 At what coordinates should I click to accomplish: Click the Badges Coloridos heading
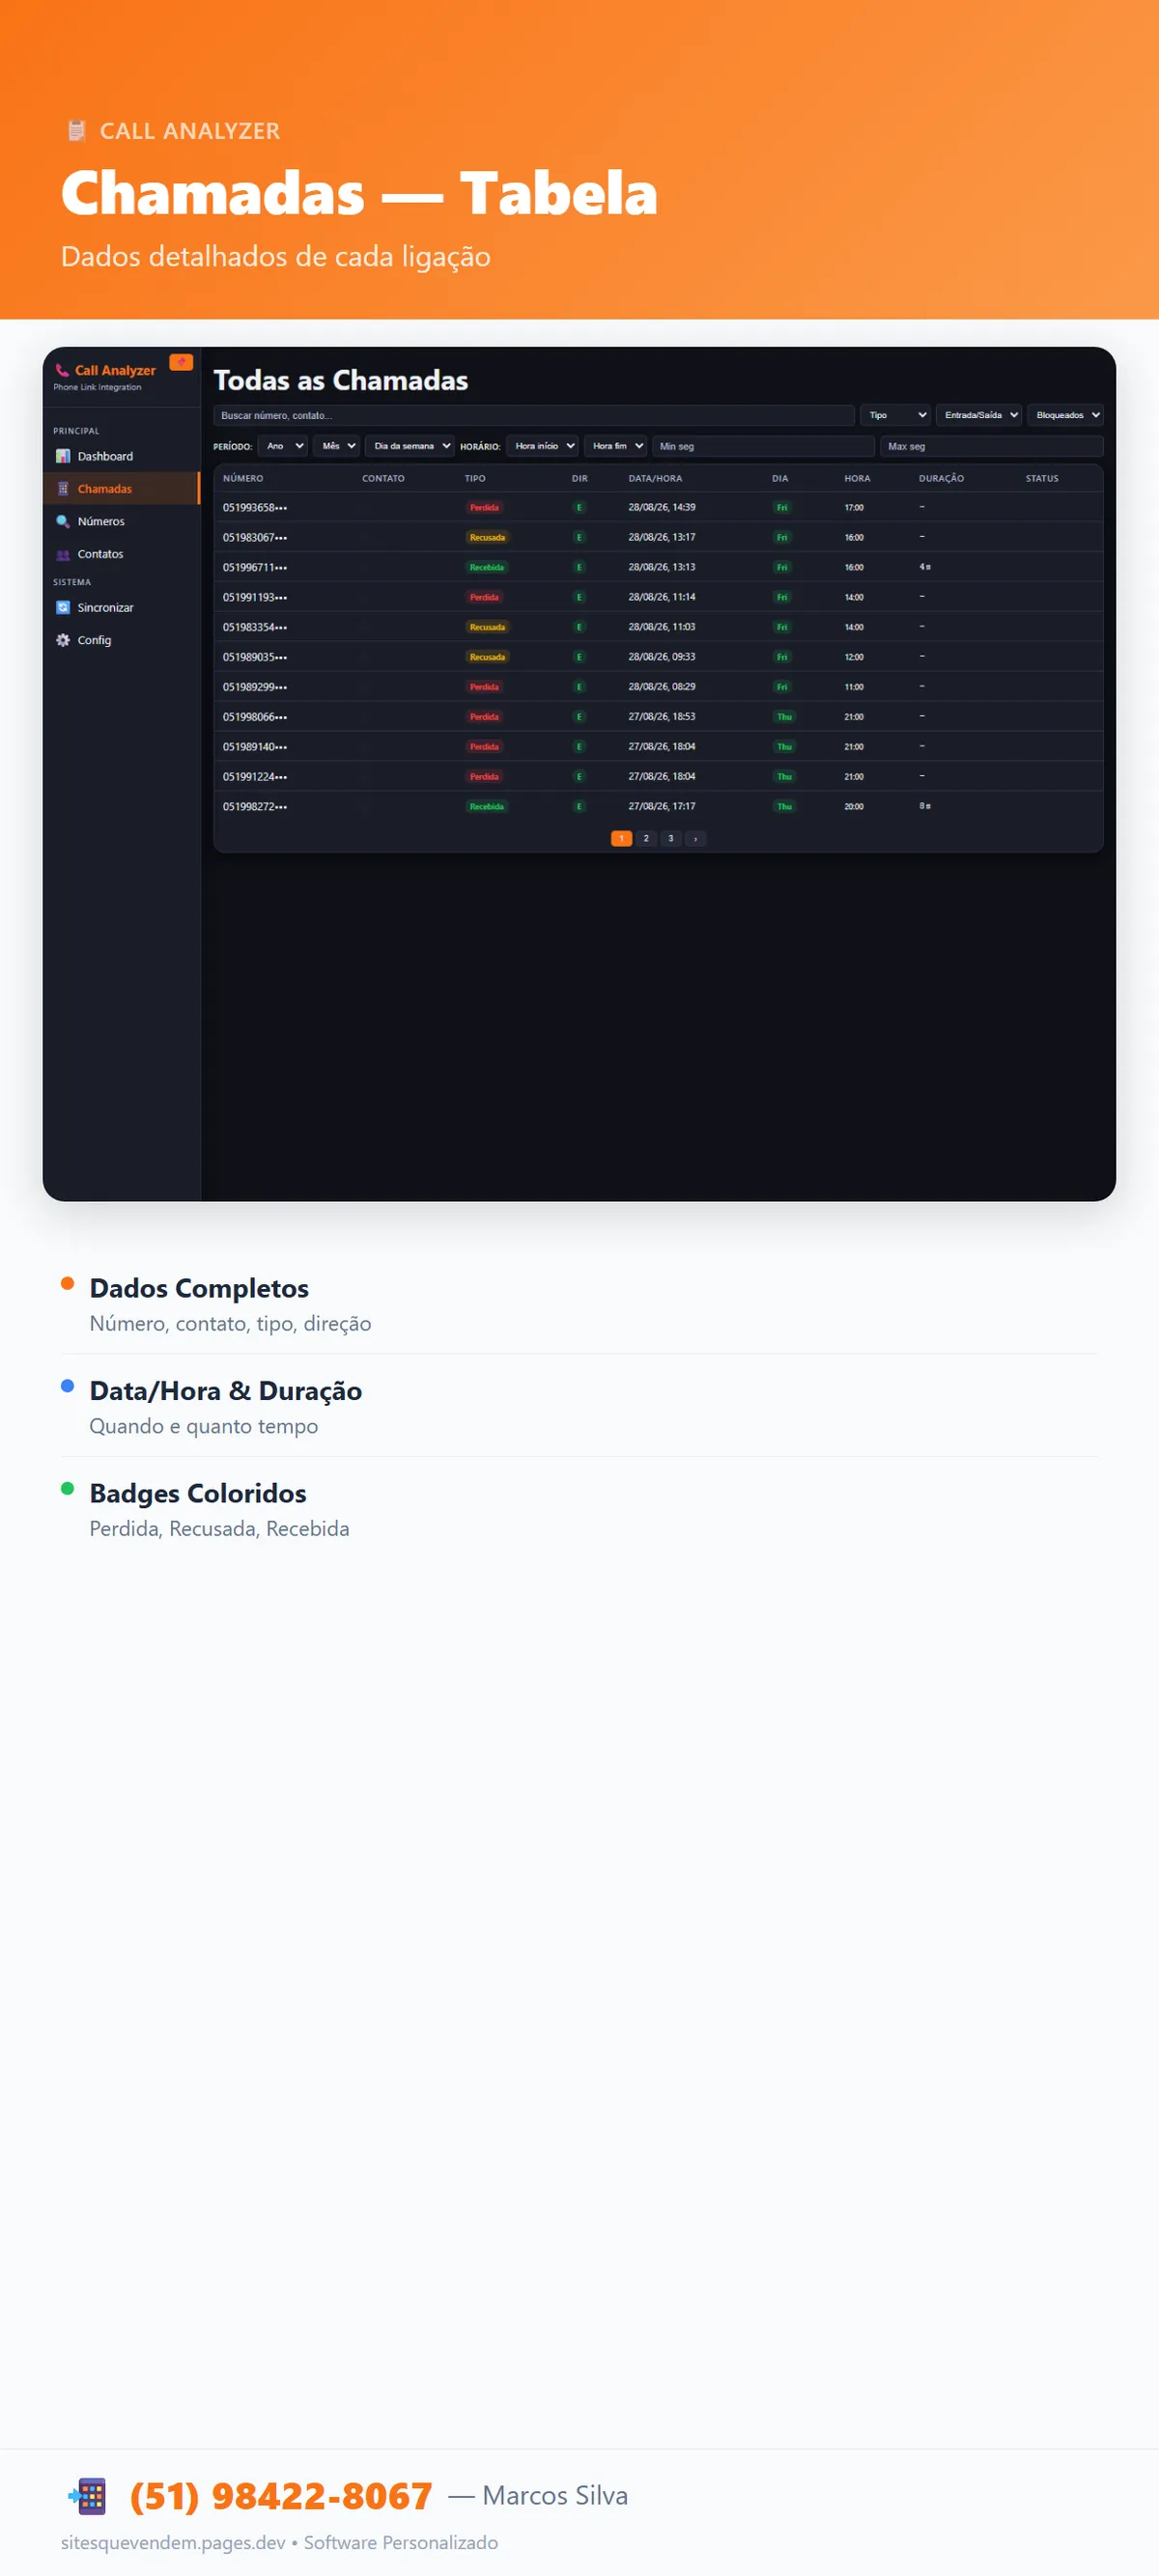pos(198,1493)
